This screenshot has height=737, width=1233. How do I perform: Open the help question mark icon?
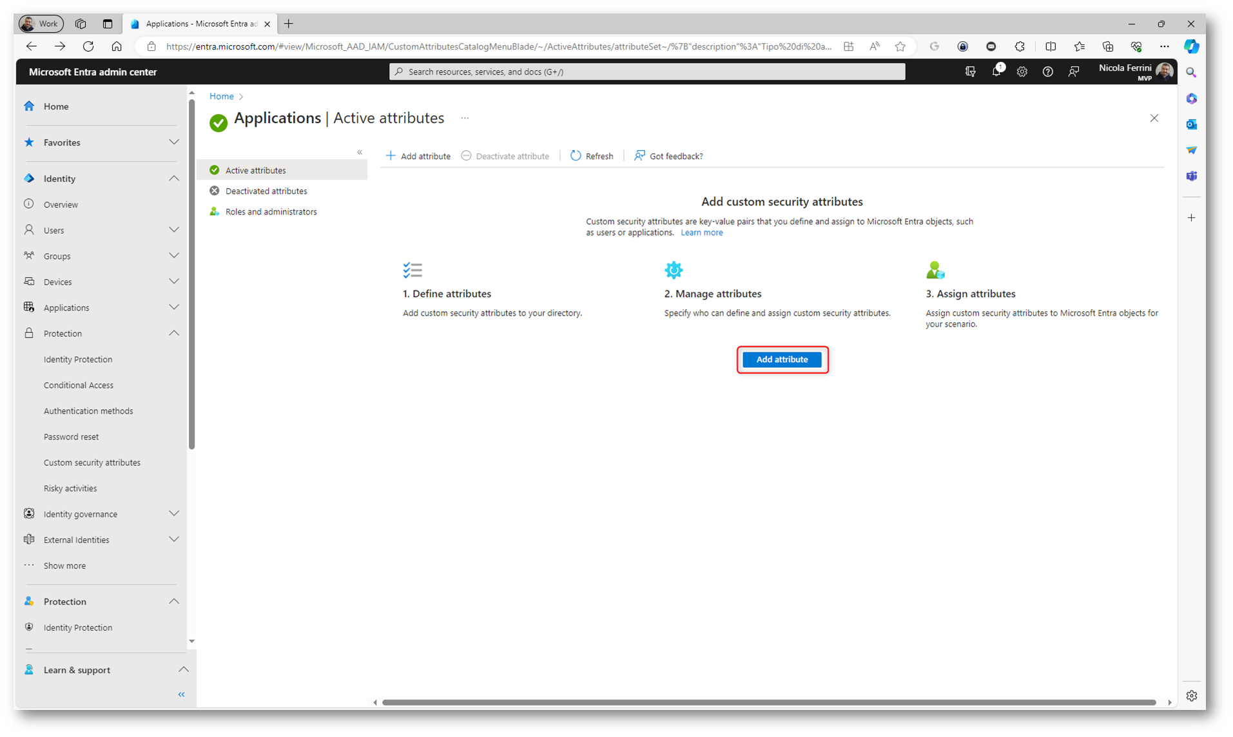(1048, 72)
